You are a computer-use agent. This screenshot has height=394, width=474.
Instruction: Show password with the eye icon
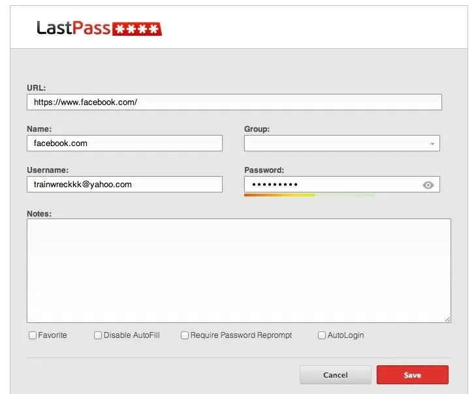coord(428,185)
